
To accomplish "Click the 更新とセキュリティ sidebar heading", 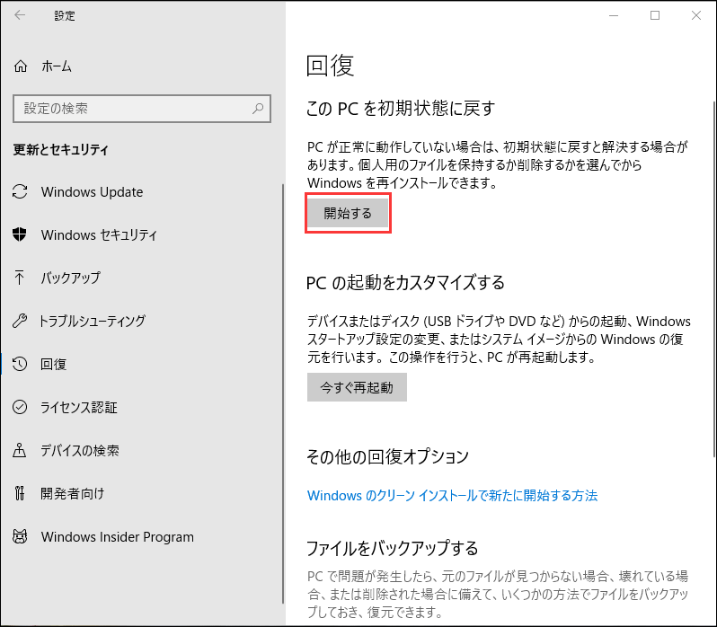I will coord(61,149).
